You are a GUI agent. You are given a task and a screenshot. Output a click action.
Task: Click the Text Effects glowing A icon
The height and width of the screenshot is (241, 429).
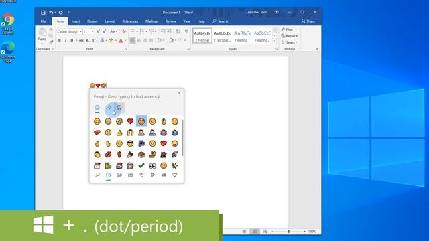click(102, 40)
